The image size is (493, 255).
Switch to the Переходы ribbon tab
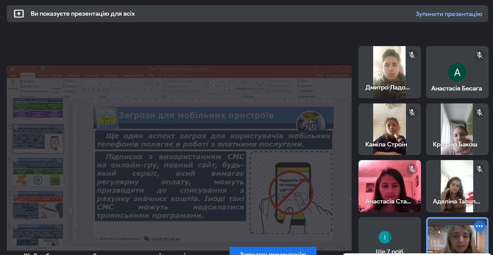[73, 75]
